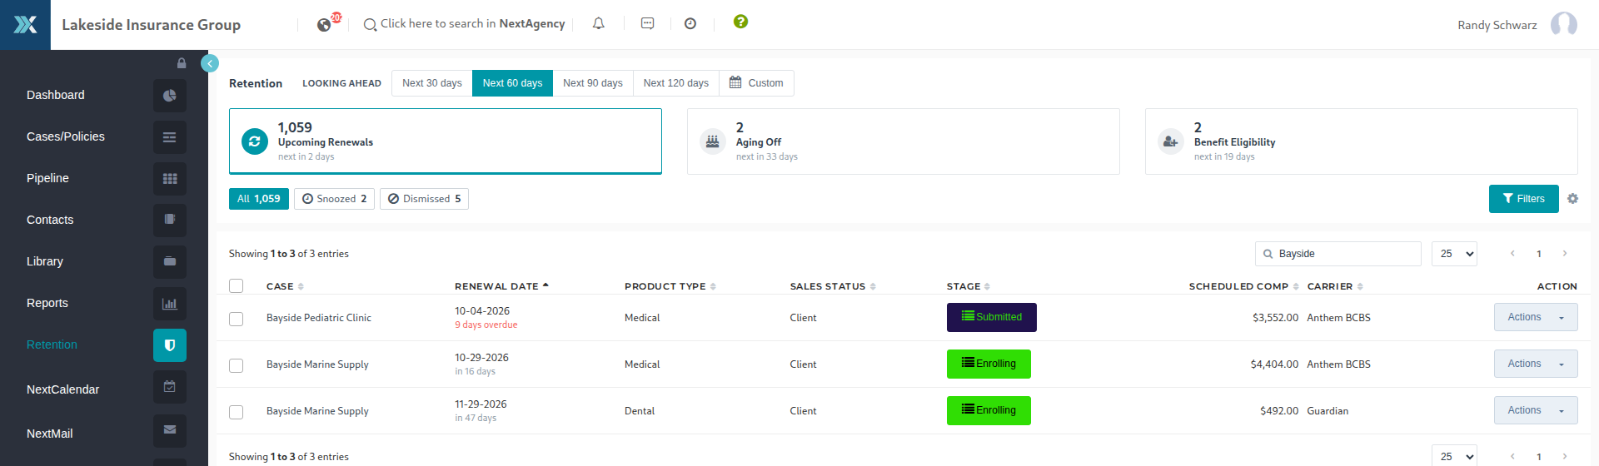Click Randy Schwarz's profile avatar
The image size is (1599, 466).
(x=1563, y=24)
